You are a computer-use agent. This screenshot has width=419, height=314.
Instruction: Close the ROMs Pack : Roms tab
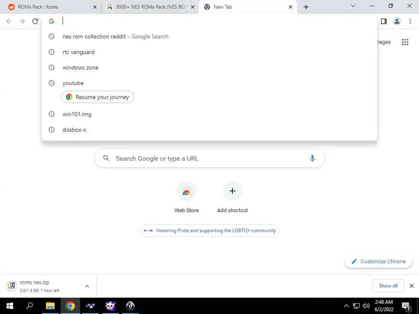(x=95, y=7)
